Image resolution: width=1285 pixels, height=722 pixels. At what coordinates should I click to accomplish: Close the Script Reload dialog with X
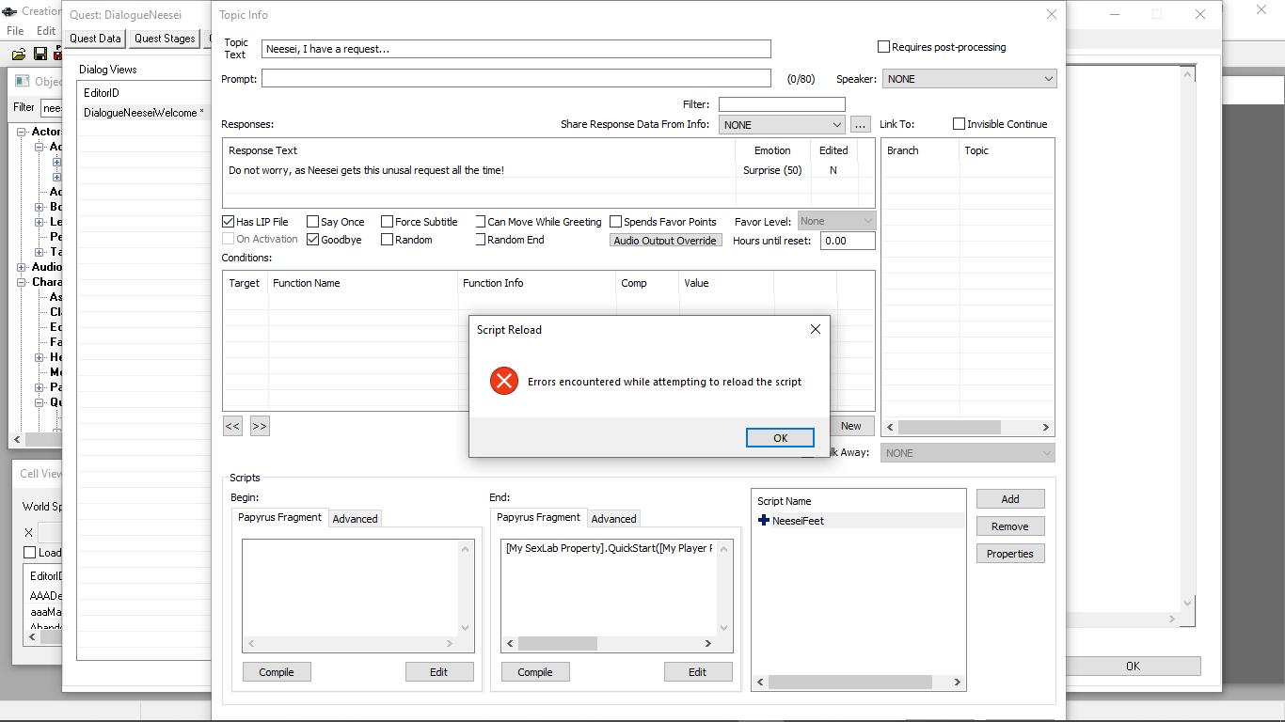[815, 329]
